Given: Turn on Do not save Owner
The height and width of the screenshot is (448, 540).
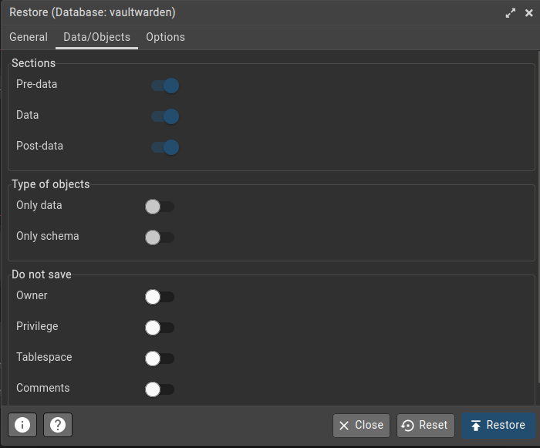Looking at the screenshot, I should [160, 297].
